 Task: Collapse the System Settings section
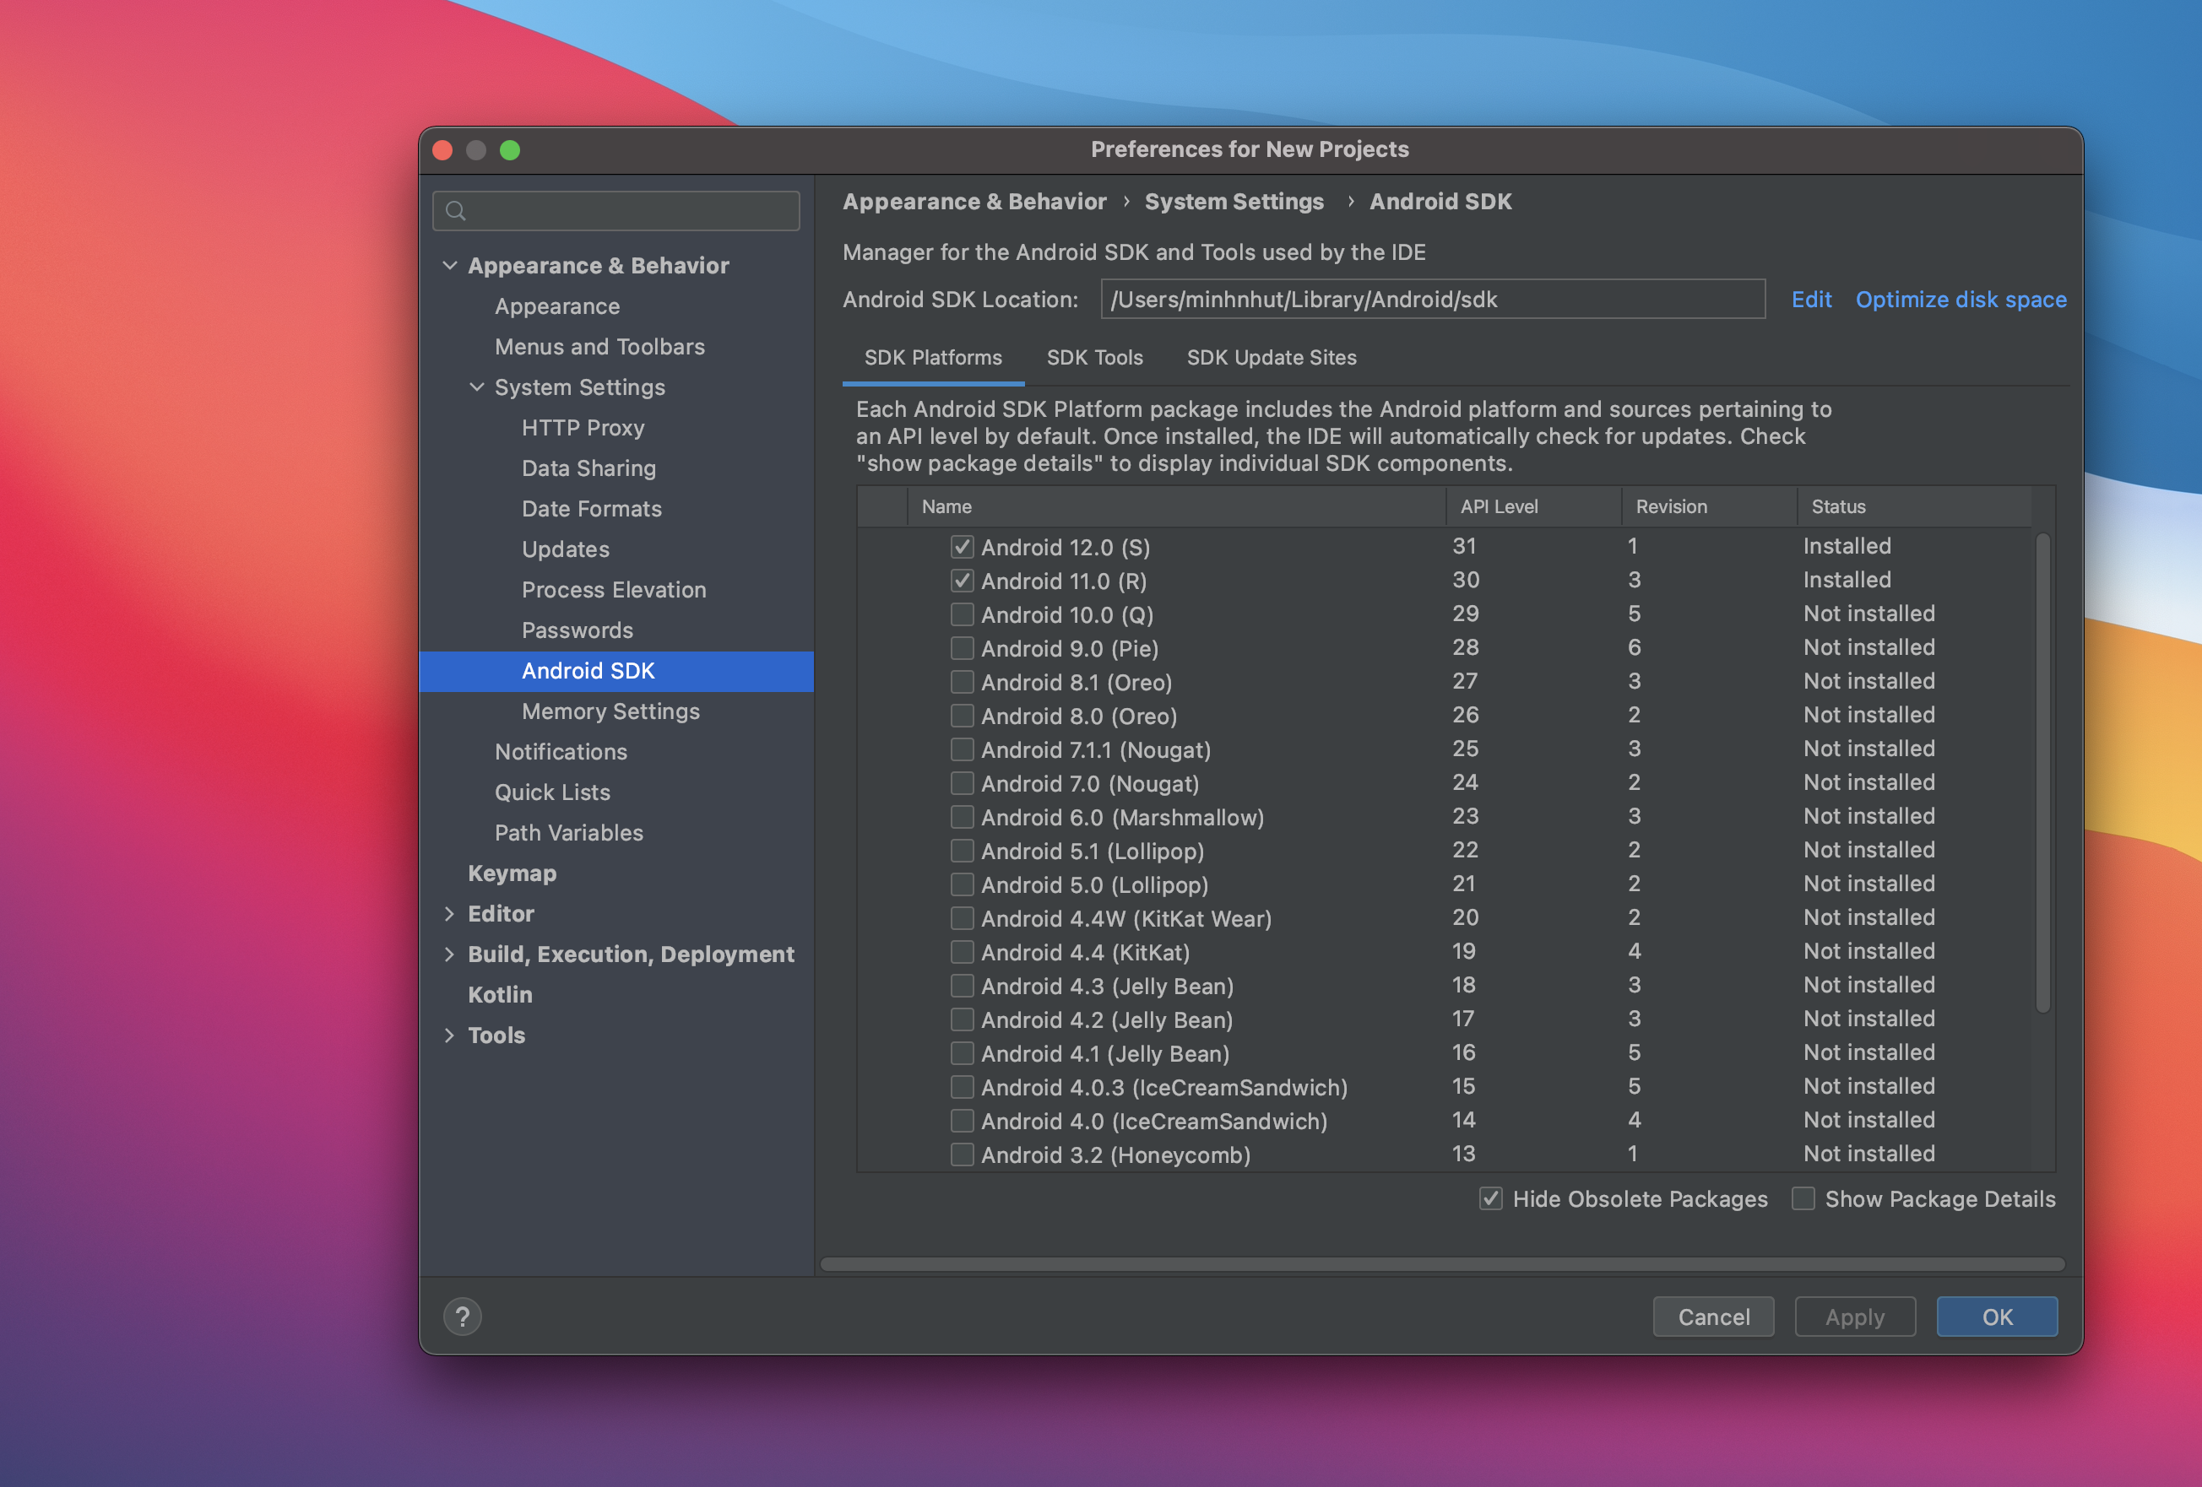(x=476, y=387)
